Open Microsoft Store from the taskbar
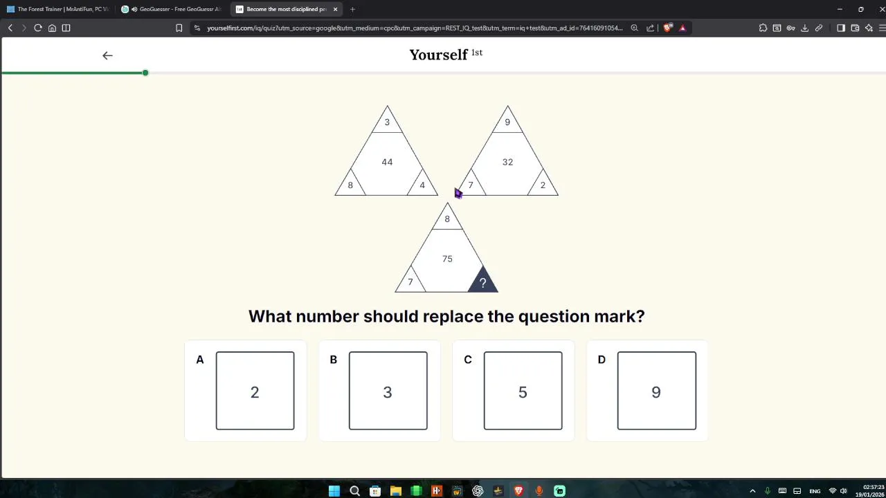Image resolution: width=886 pixels, height=498 pixels. 375,491
